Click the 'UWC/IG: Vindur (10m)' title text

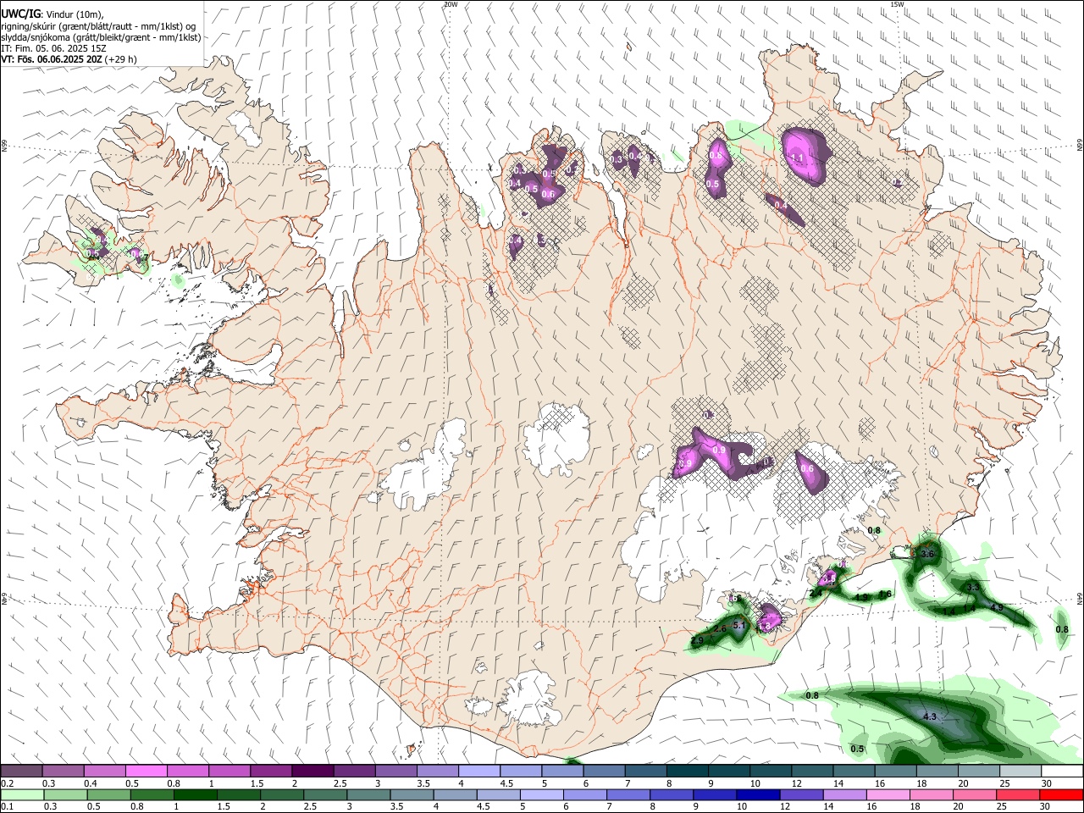point(53,14)
